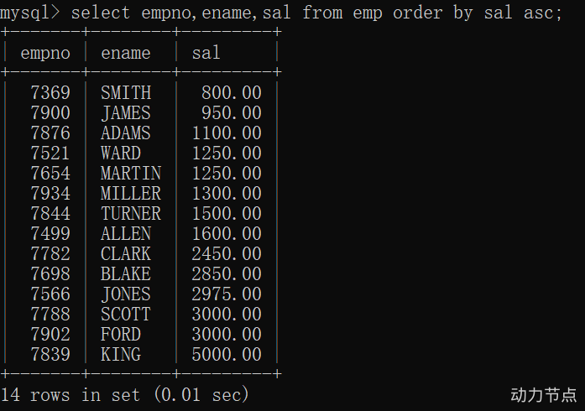This screenshot has width=585, height=411.
Task: Click the salary value 2975.00
Action: coord(227,294)
